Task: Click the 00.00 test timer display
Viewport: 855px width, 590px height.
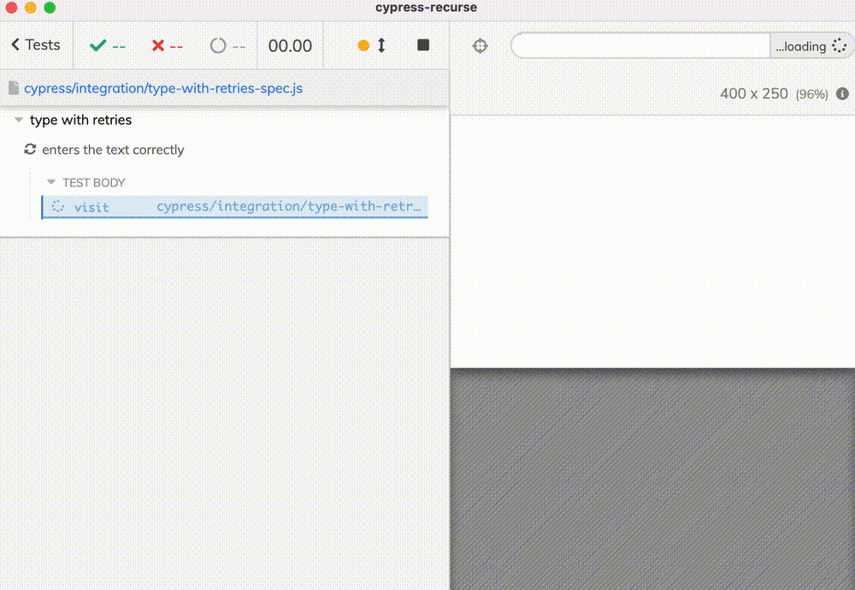Action: click(290, 45)
